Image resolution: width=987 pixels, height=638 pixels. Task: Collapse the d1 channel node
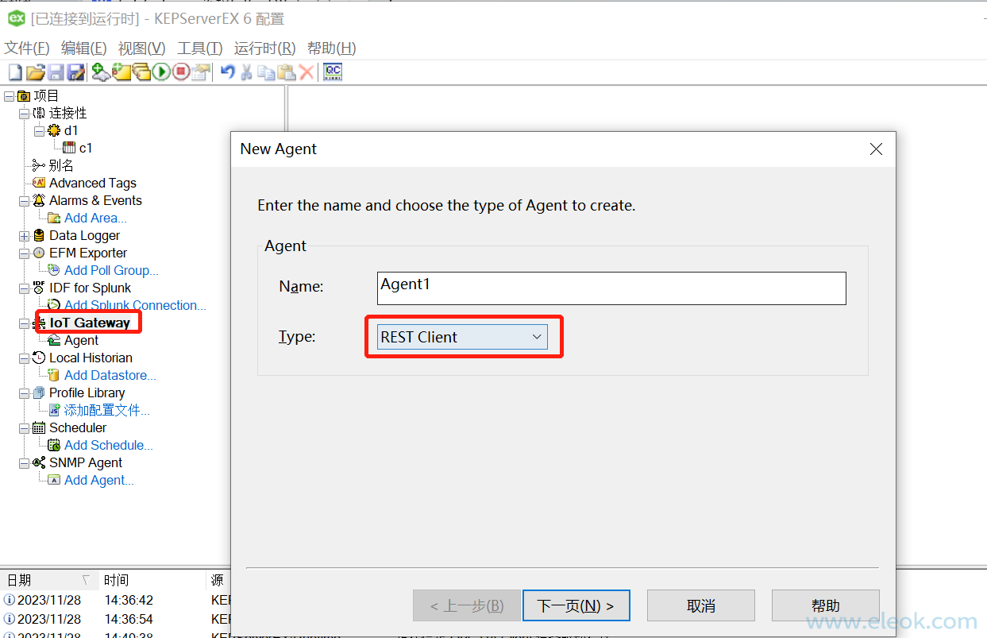[x=39, y=131]
